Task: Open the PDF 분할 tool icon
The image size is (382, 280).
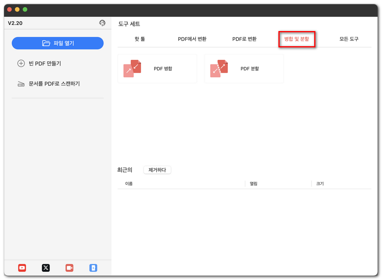Action: click(x=219, y=68)
